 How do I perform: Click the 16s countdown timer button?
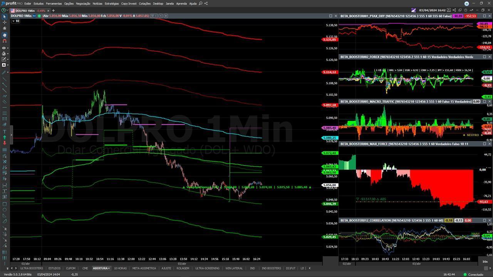[485, 262]
